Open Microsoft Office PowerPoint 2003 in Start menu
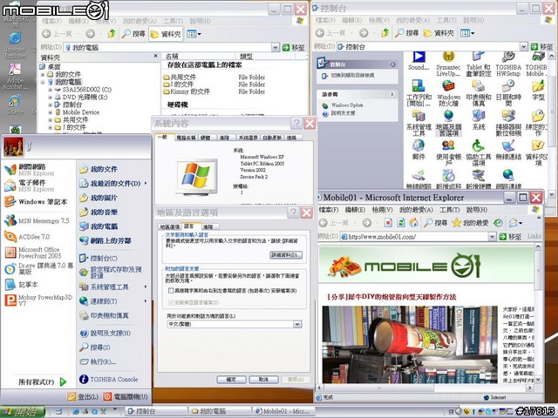 pyautogui.click(x=33, y=253)
